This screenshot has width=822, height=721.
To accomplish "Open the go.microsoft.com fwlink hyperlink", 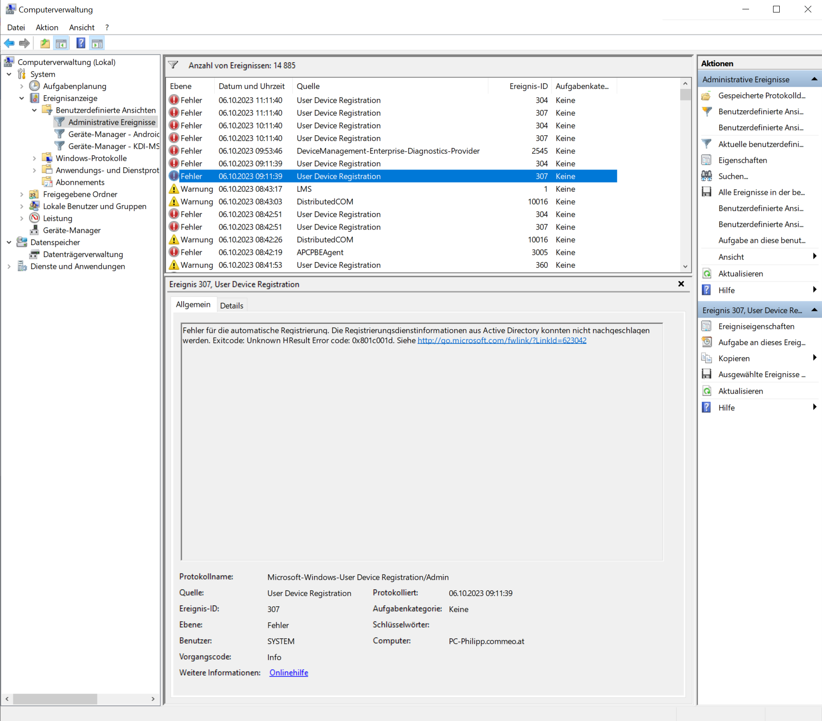I will point(502,340).
